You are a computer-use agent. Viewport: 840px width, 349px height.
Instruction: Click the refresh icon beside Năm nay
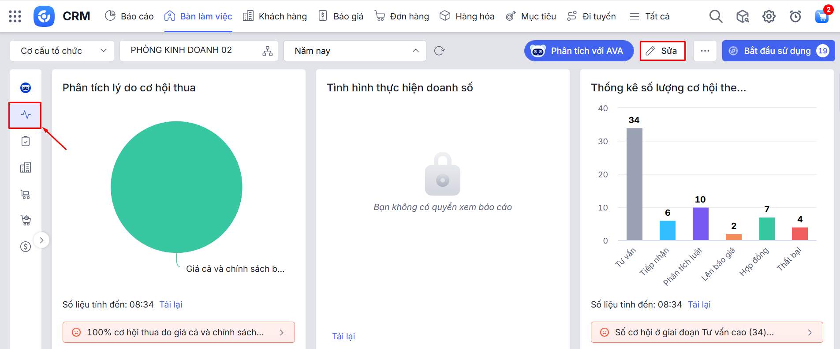(439, 51)
